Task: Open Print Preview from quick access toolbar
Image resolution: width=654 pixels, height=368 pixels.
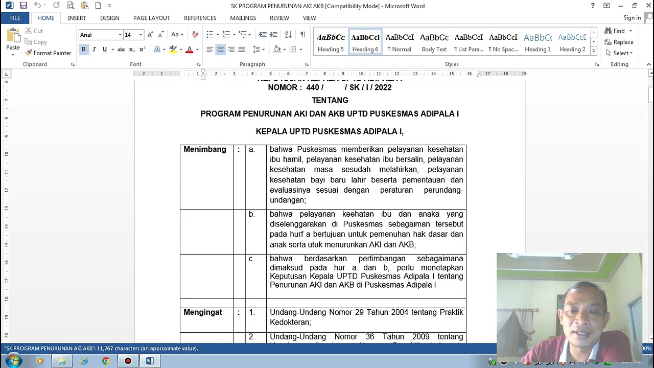Action: pos(71,6)
